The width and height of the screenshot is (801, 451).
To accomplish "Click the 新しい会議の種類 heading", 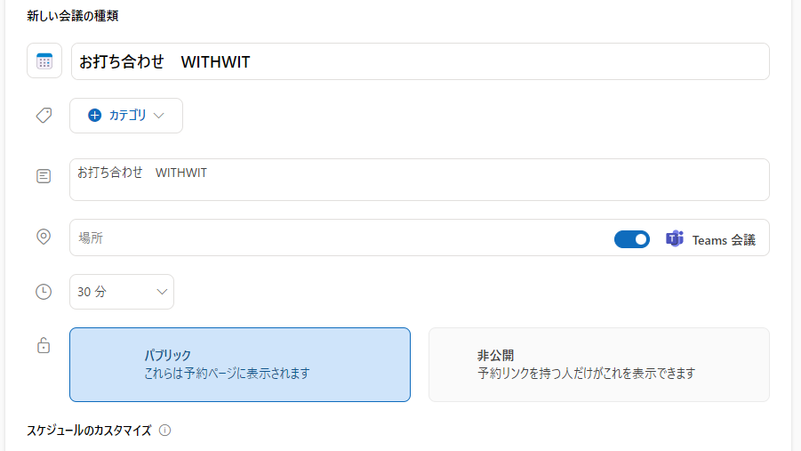I will pyautogui.click(x=73, y=15).
